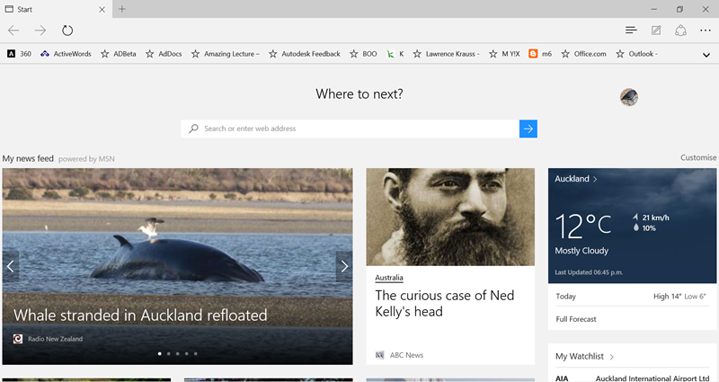This screenshot has height=382, width=719.
Task: Open Full Forecast link
Action: (576, 319)
